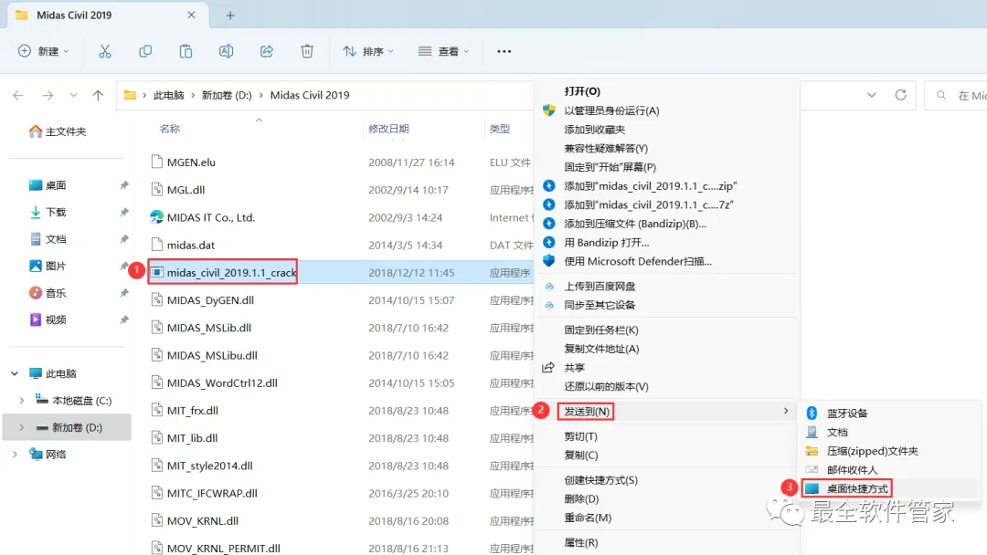The image size is (987, 555).
Task: Refresh the current folder view
Action: coord(901,95)
